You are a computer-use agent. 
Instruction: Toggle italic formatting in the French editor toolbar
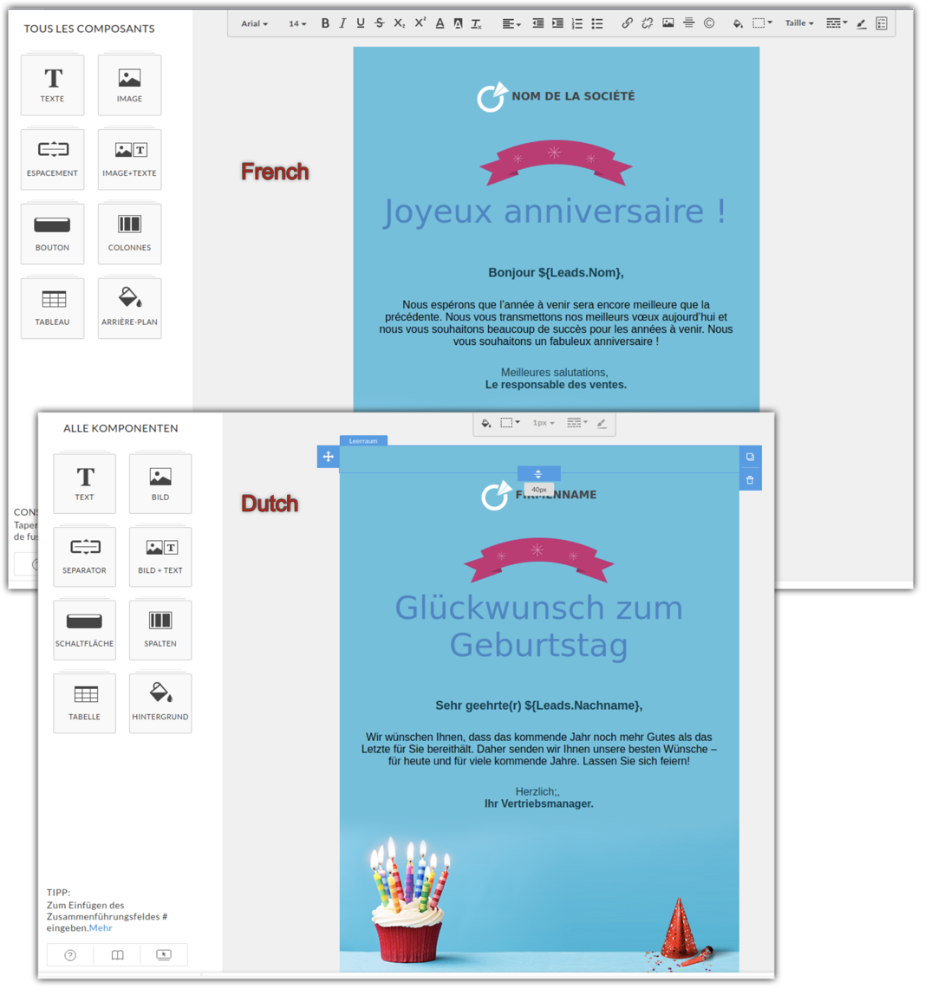pos(342,23)
